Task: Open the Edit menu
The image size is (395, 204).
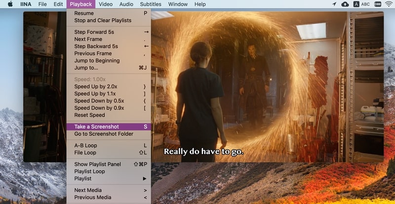Action: (58, 4)
